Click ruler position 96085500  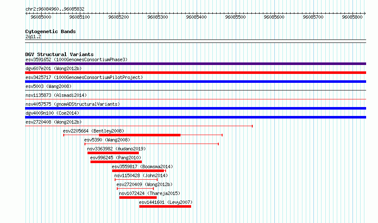(236, 17)
